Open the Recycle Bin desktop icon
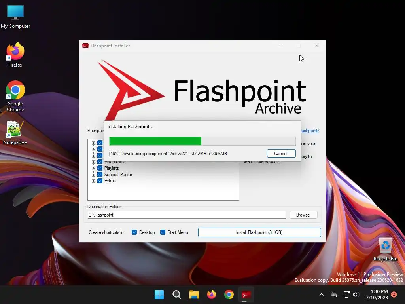 click(385, 249)
